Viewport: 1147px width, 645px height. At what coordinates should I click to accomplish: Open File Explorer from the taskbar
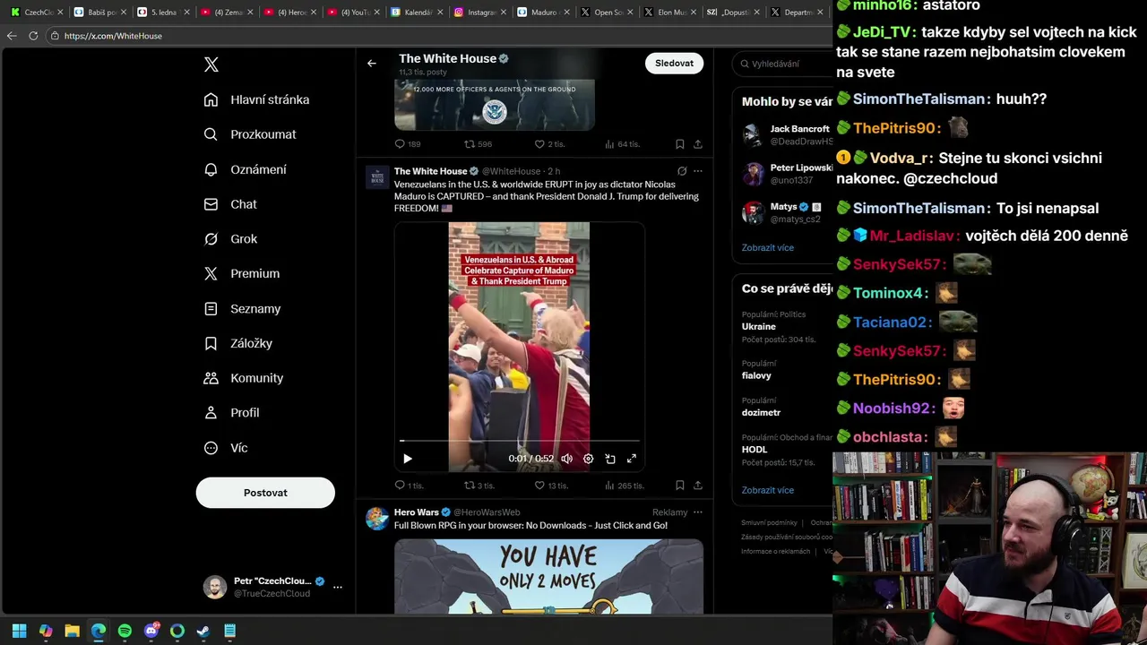pos(73,631)
